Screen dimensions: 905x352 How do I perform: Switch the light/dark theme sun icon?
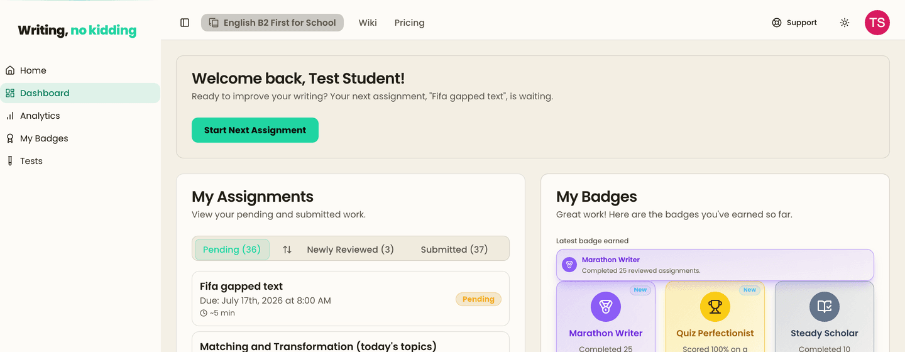pos(845,23)
